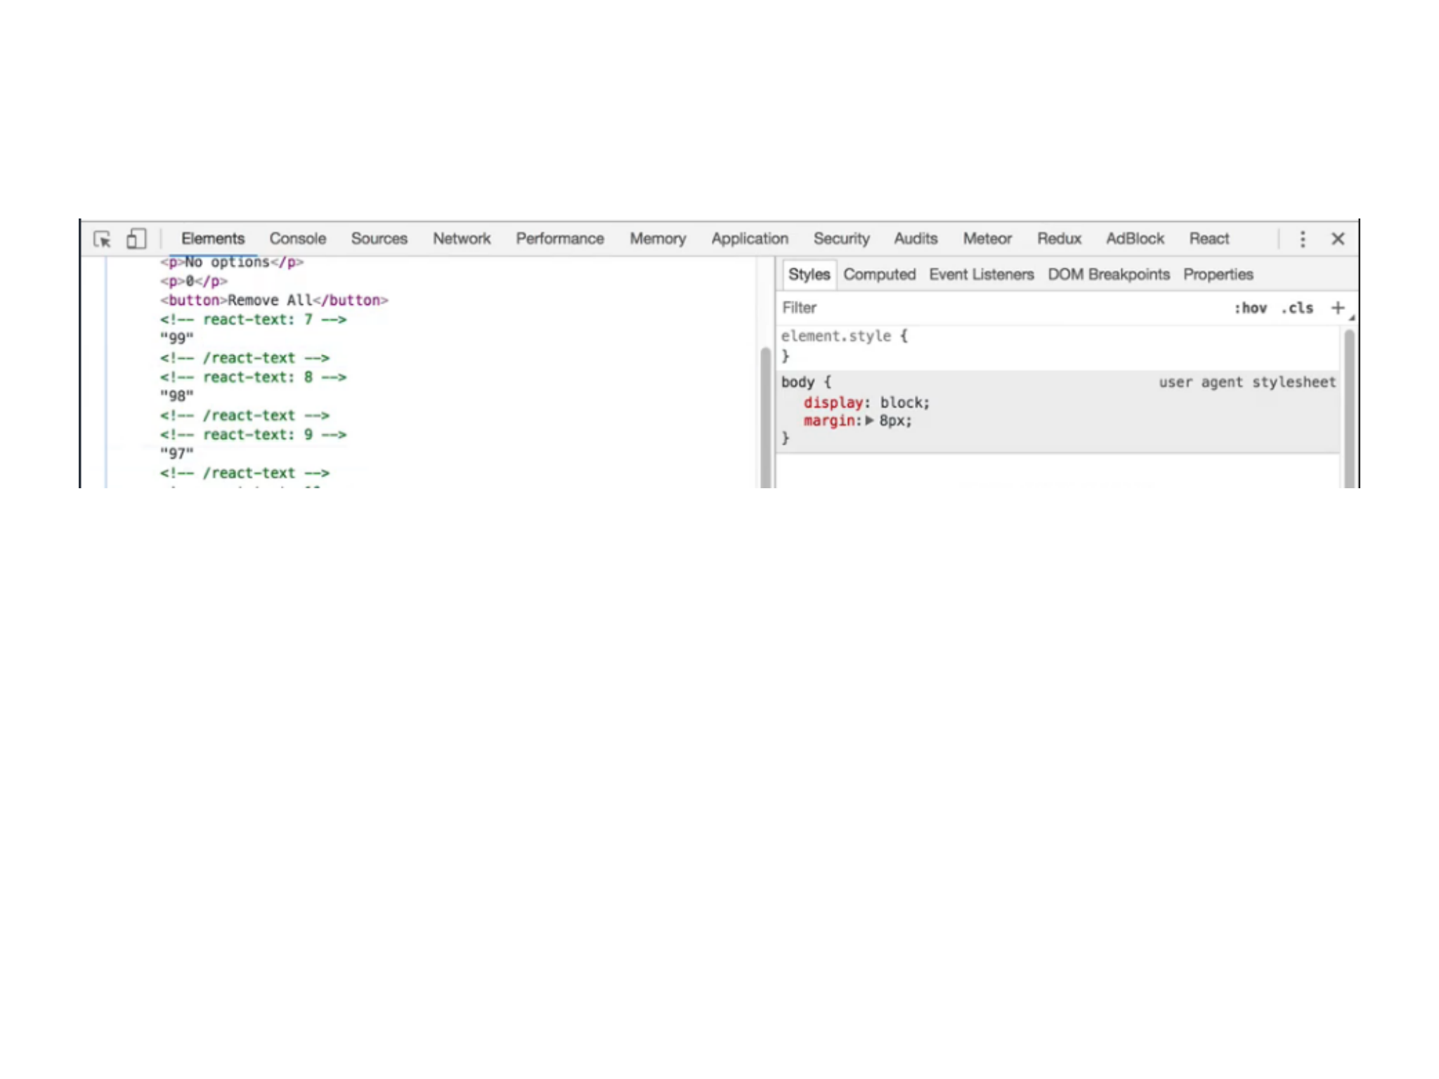Activate the inspect element picker icon
This screenshot has width=1439, height=1079.
pos(103,240)
